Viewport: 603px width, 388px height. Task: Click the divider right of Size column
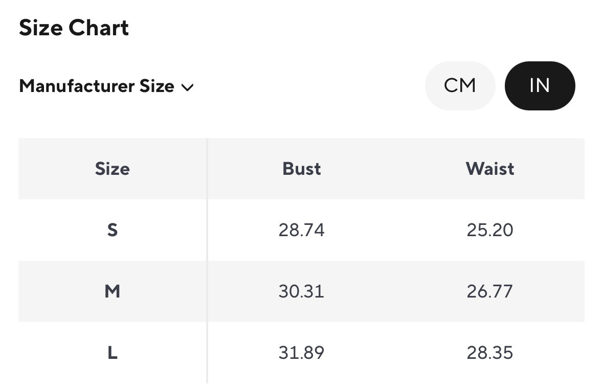pyautogui.click(x=207, y=261)
